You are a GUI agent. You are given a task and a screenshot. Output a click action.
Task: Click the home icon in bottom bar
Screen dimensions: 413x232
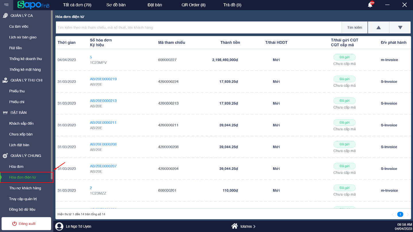point(235,226)
